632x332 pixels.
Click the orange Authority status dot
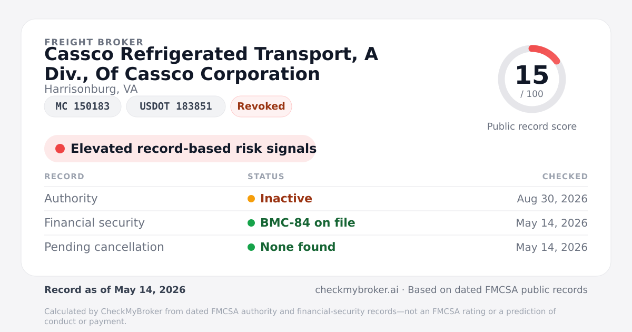tap(251, 199)
